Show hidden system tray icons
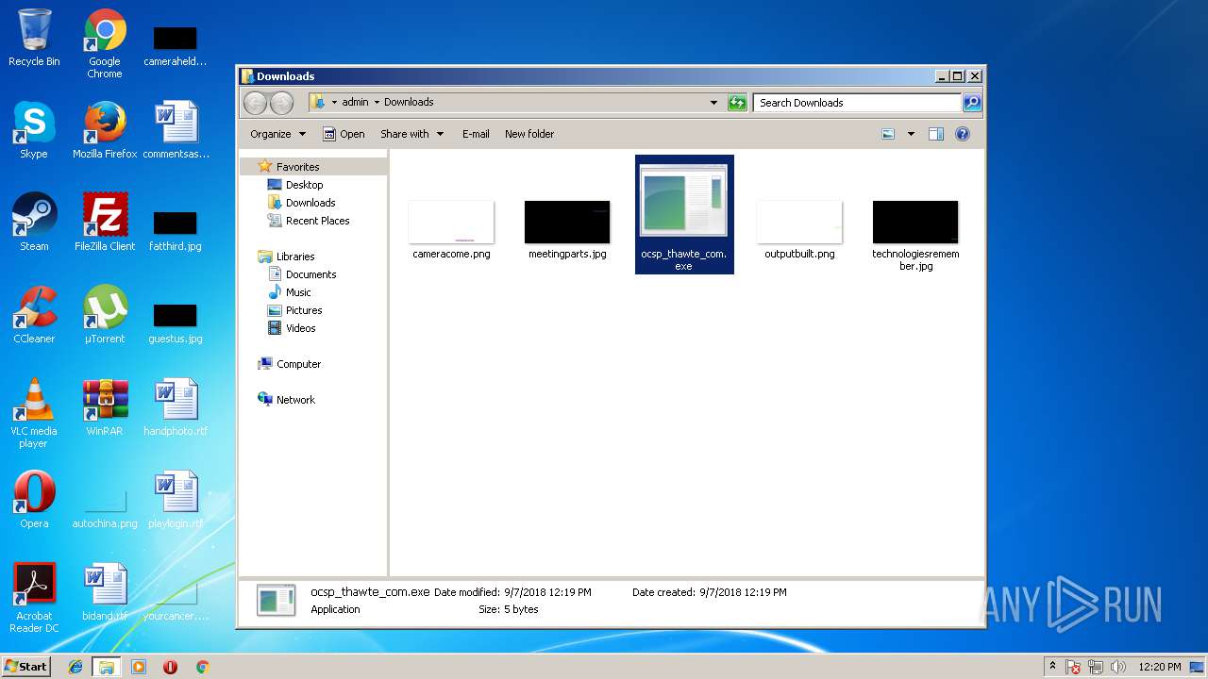This screenshot has width=1208, height=679. tap(1052, 667)
